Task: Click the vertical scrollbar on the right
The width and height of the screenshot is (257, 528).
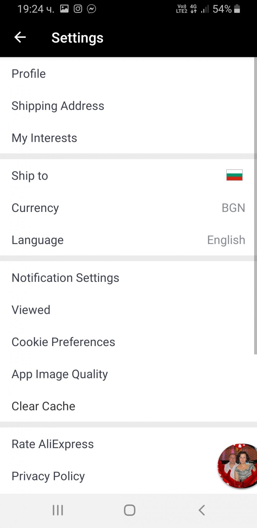Action: 255,206
